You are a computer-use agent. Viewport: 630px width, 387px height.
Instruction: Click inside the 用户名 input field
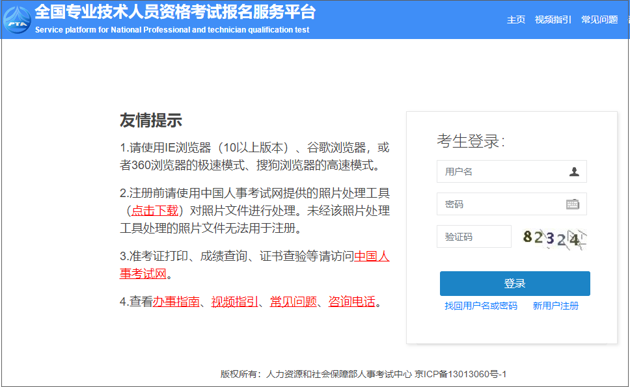[x=501, y=171]
